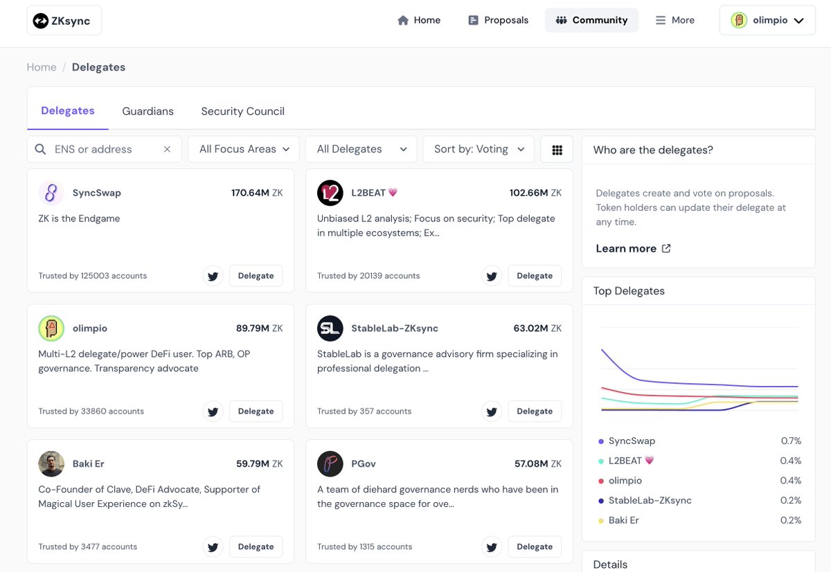Focus the ENS or address search field
Image resolution: width=831 pixels, height=572 pixels.
(x=105, y=149)
